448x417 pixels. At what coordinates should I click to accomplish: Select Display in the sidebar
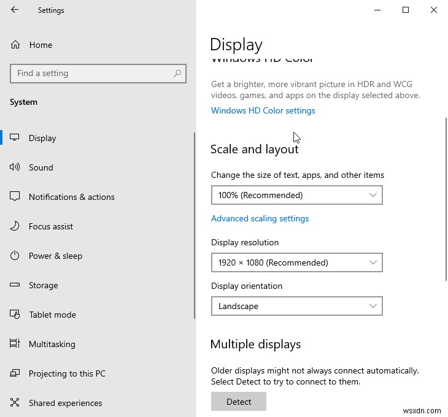42,138
